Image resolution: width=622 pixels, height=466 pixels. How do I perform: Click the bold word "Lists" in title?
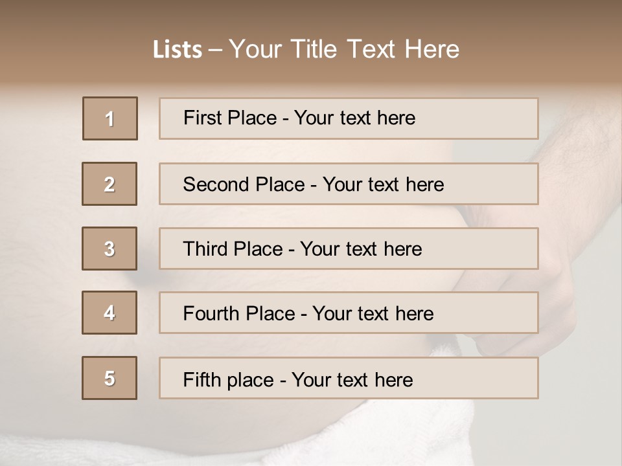(178, 49)
